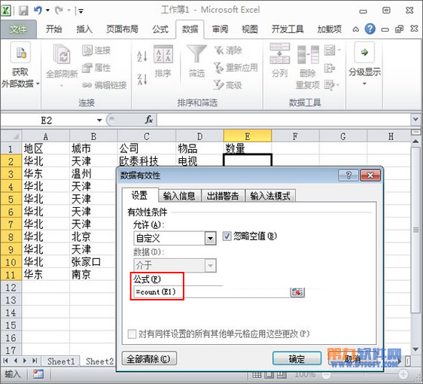Click the Filter funnel icon

[196, 54]
